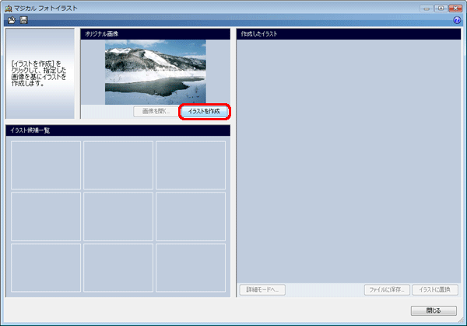Screen dimensions: 467x326
Task: Select the top-left illustration candidate cell
Action: [46, 165]
